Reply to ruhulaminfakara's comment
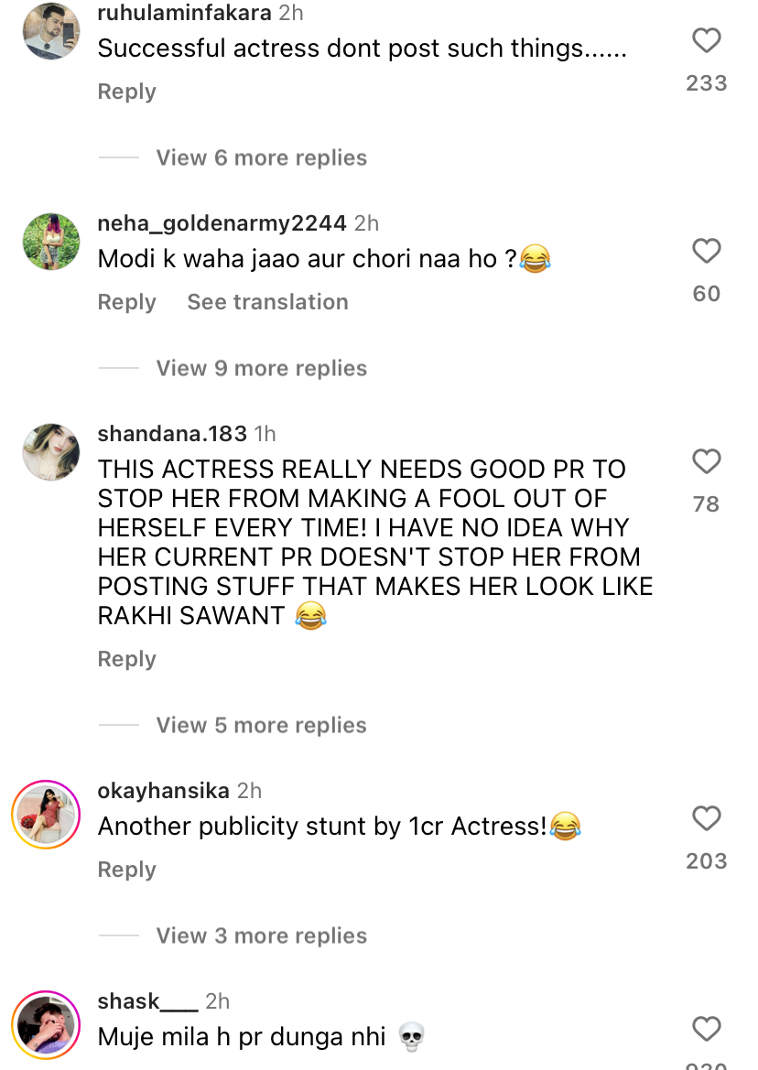Screen dimensions: 758x1070 (126, 92)
